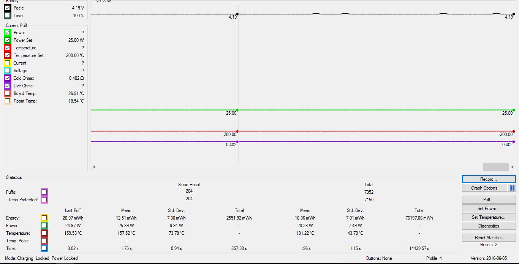Screen dimensions: 519x264
Task: Enable the Board Temp checkbox
Action: (x=8, y=93)
